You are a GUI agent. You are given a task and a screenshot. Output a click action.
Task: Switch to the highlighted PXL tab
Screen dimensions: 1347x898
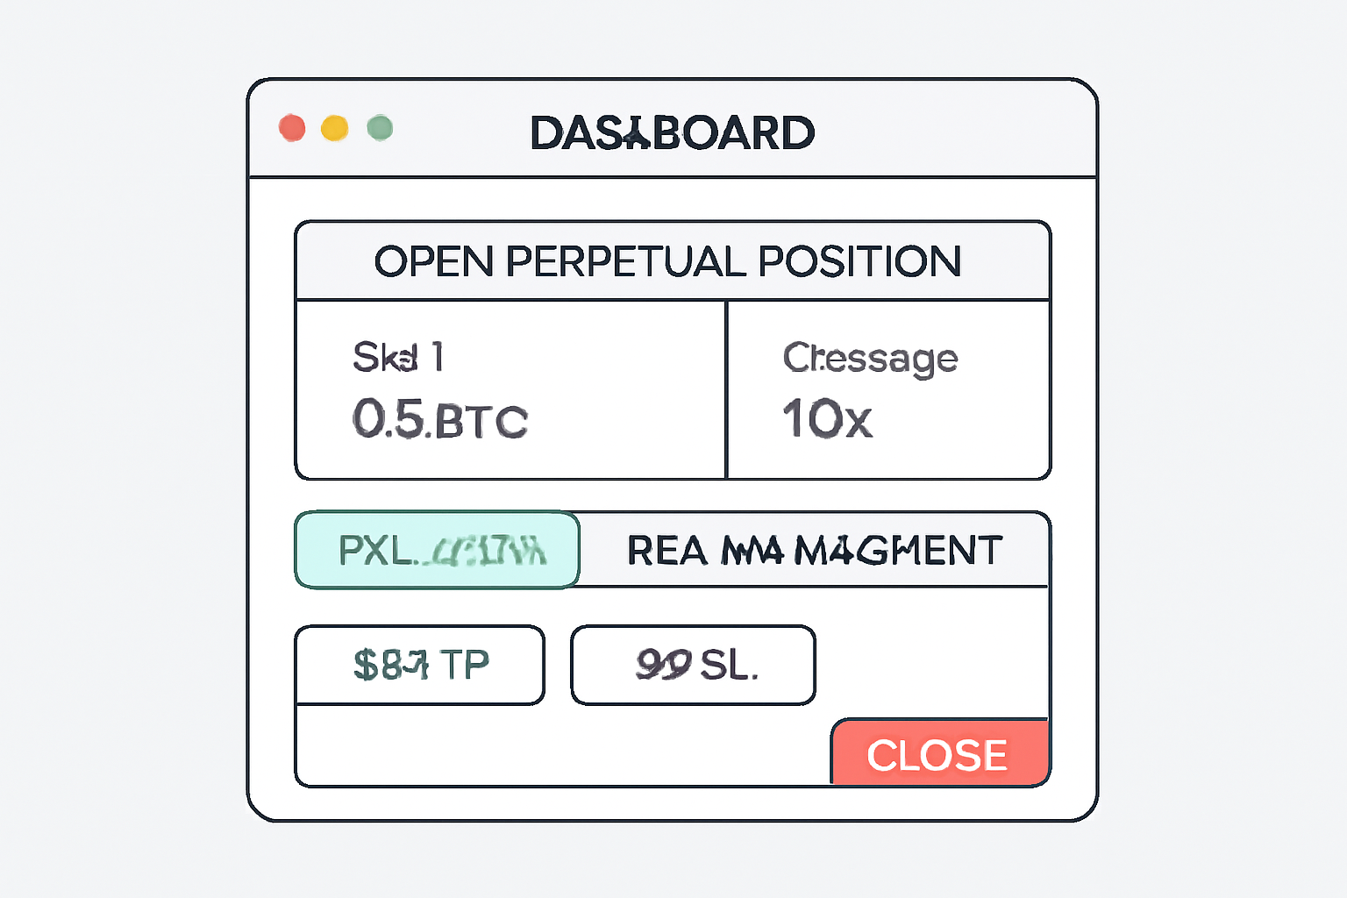tap(438, 550)
